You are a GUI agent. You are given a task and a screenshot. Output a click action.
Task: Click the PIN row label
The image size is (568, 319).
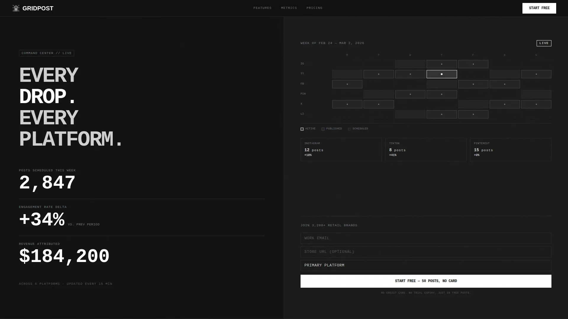[303, 94]
